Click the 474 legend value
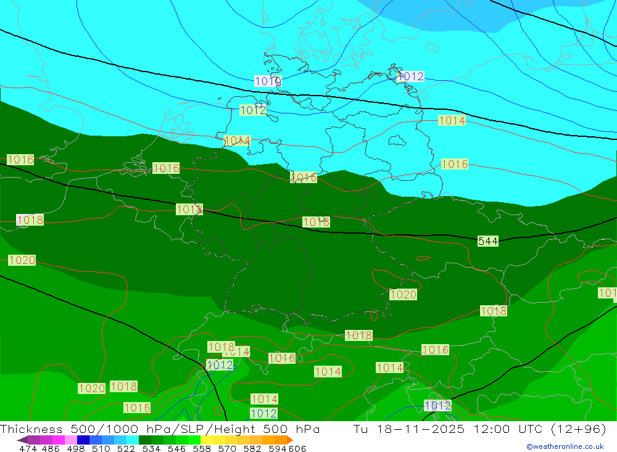 coord(28,448)
